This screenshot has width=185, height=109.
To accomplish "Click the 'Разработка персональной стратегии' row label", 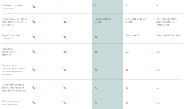I will coord(9,52).
